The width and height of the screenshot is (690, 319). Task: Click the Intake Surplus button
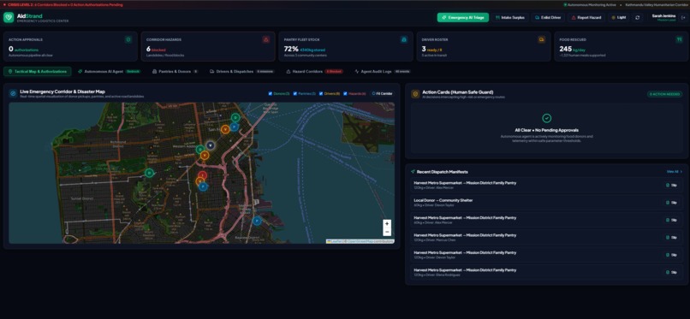pyautogui.click(x=510, y=18)
